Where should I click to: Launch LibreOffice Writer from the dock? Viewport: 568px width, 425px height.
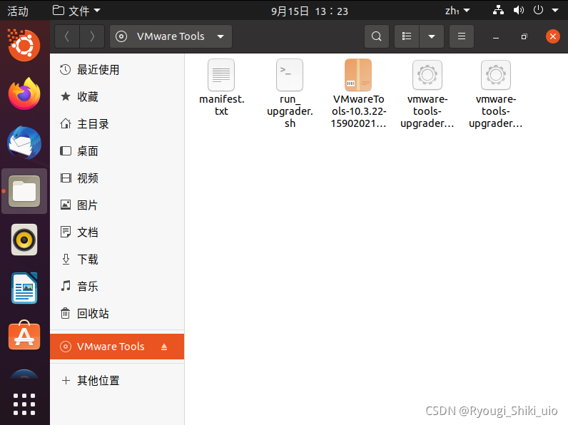(x=24, y=288)
